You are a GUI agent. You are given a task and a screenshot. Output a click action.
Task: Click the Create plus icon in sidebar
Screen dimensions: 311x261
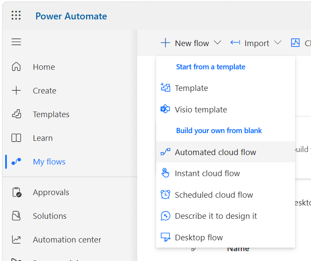(16, 90)
